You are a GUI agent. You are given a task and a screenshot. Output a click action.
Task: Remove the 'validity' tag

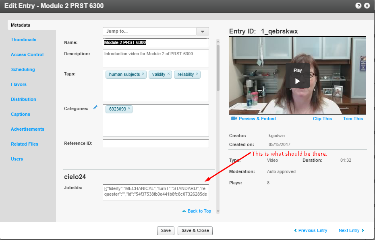click(169, 74)
